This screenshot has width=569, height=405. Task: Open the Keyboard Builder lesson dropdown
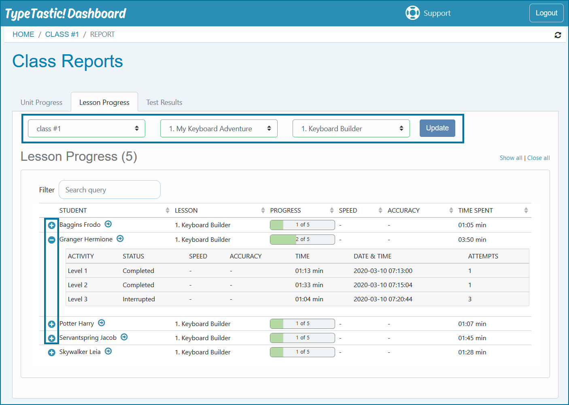(x=351, y=128)
